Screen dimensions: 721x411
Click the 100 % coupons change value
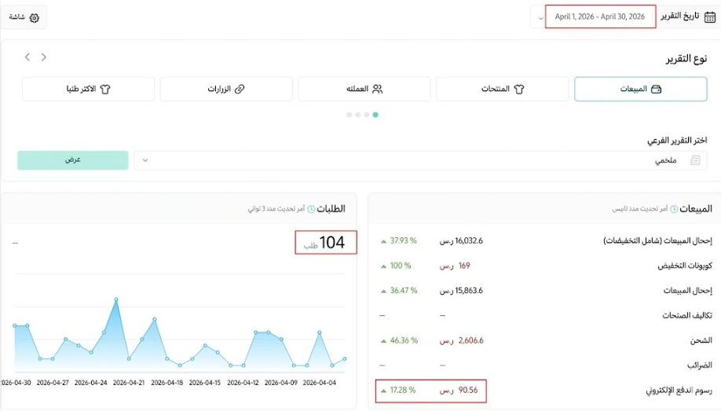click(400, 266)
